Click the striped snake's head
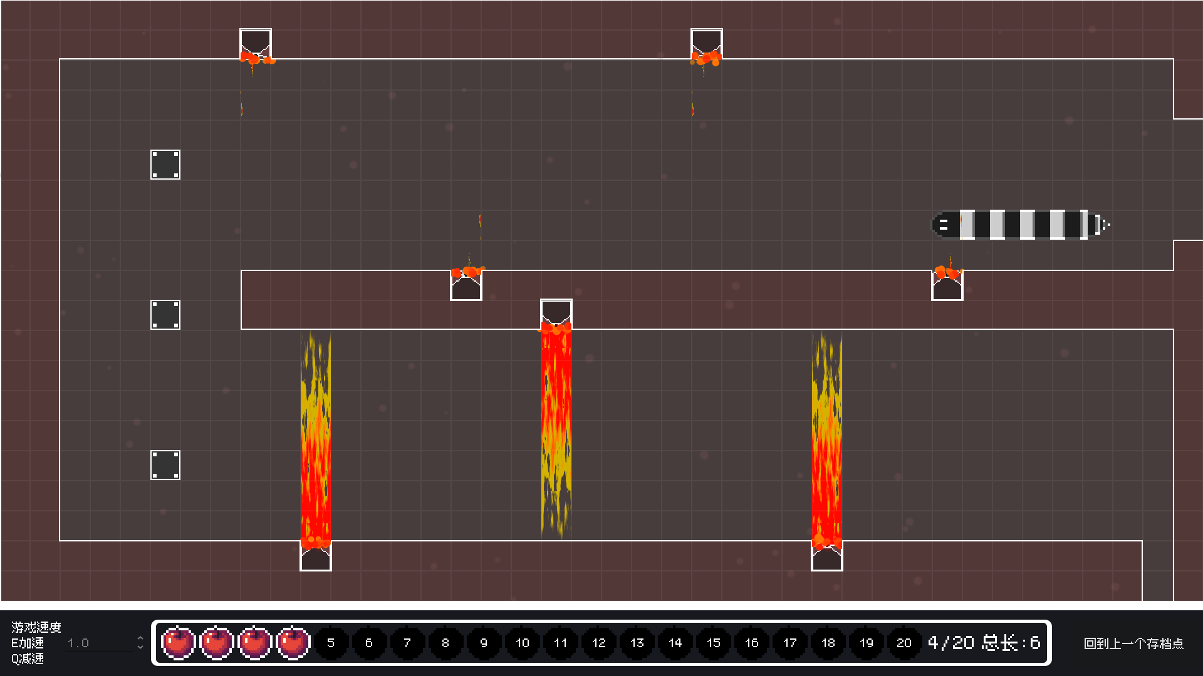The height and width of the screenshot is (676, 1203). click(945, 225)
